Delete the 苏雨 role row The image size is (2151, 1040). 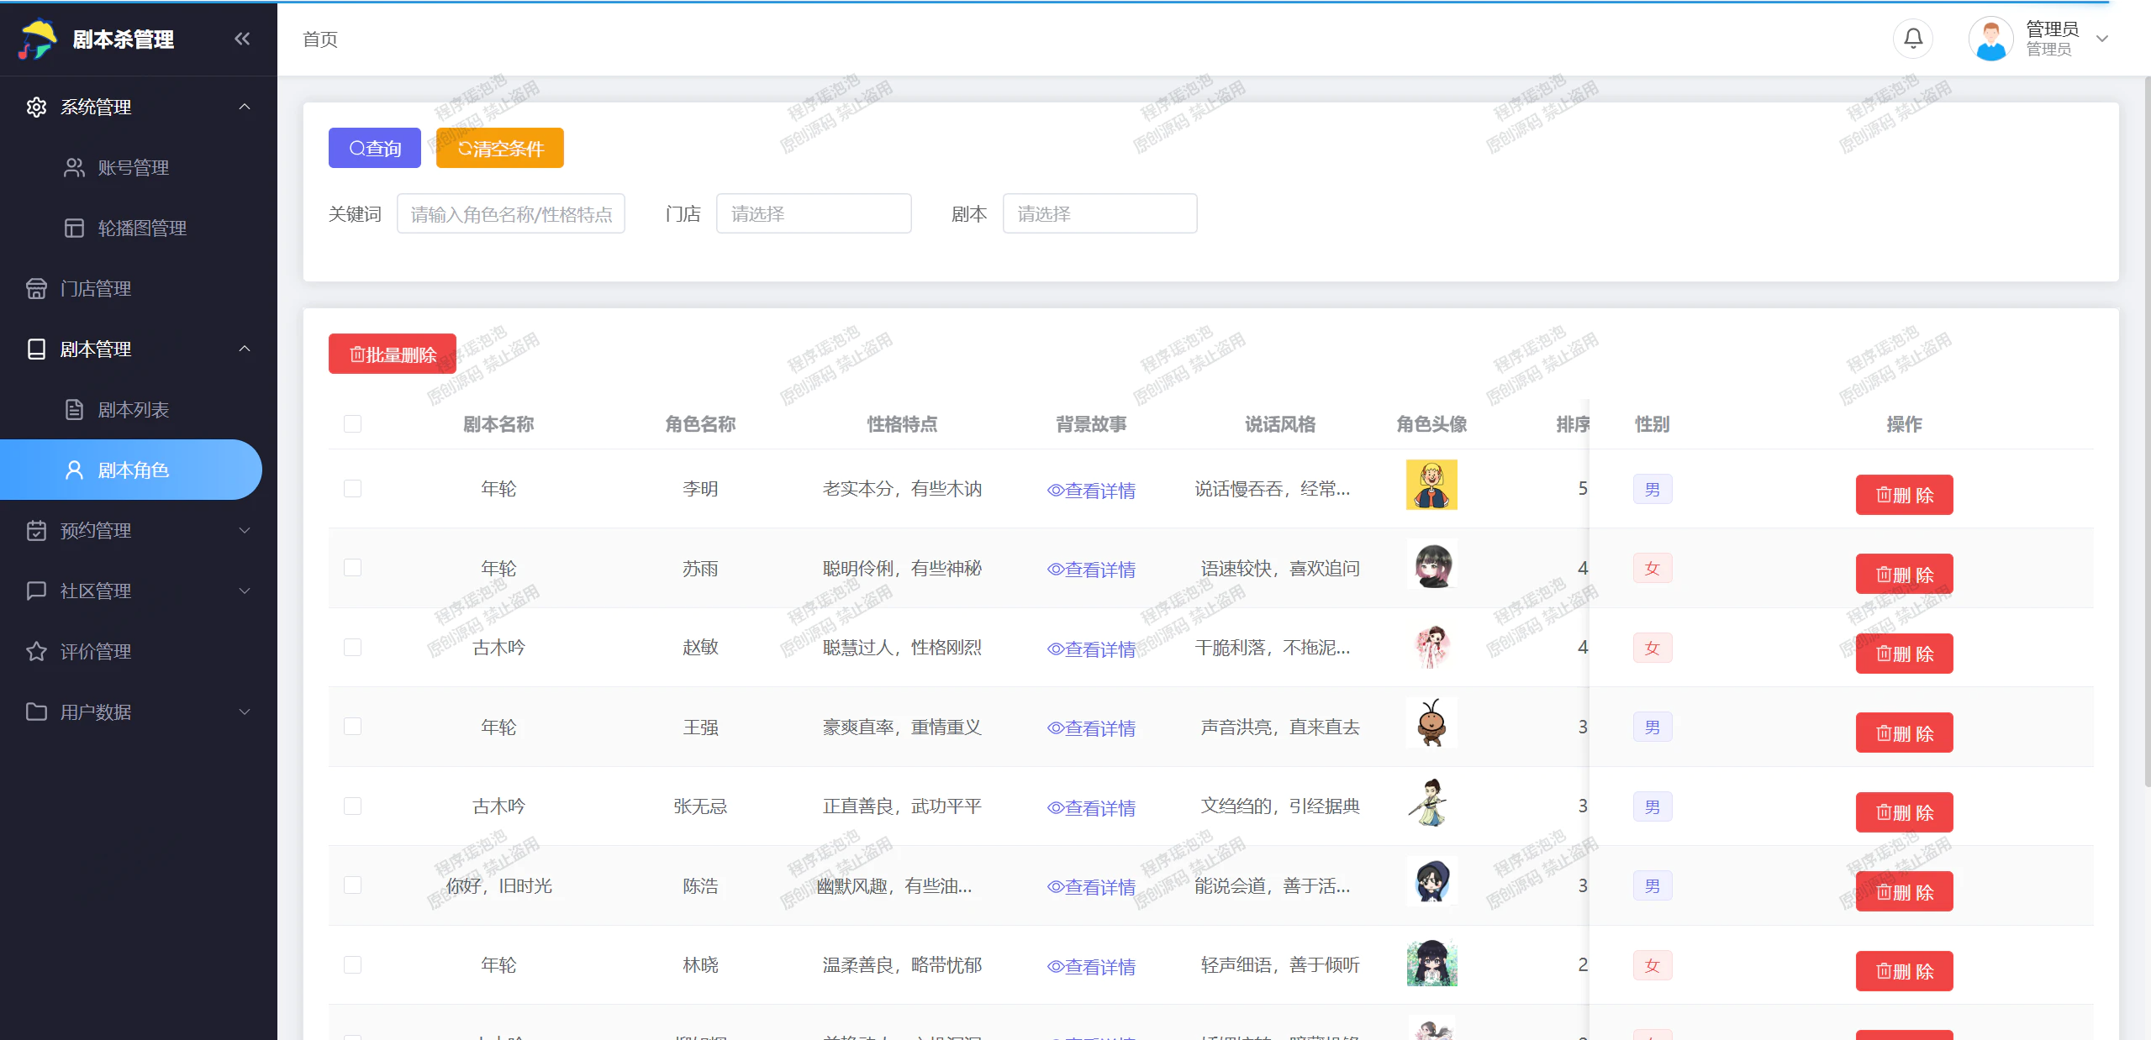(x=1904, y=575)
